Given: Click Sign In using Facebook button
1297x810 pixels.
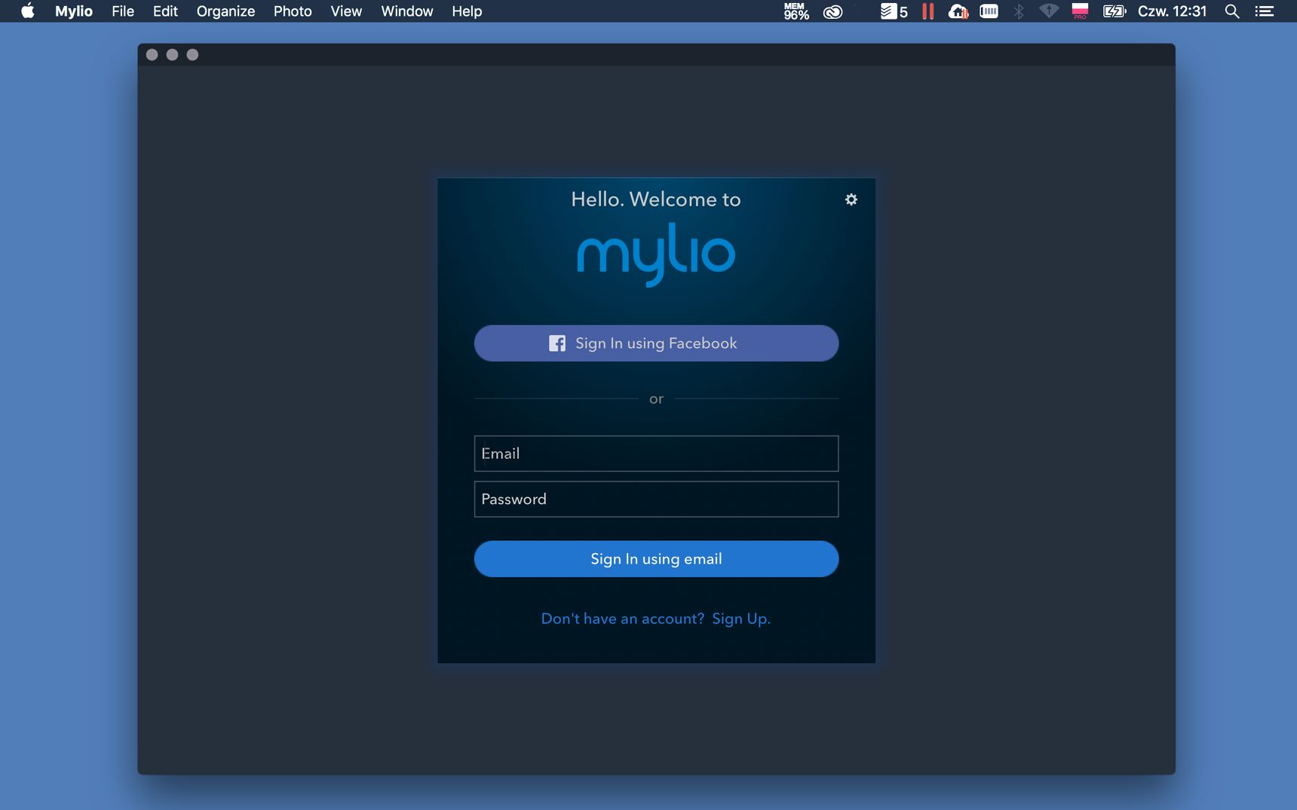Looking at the screenshot, I should point(656,344).
